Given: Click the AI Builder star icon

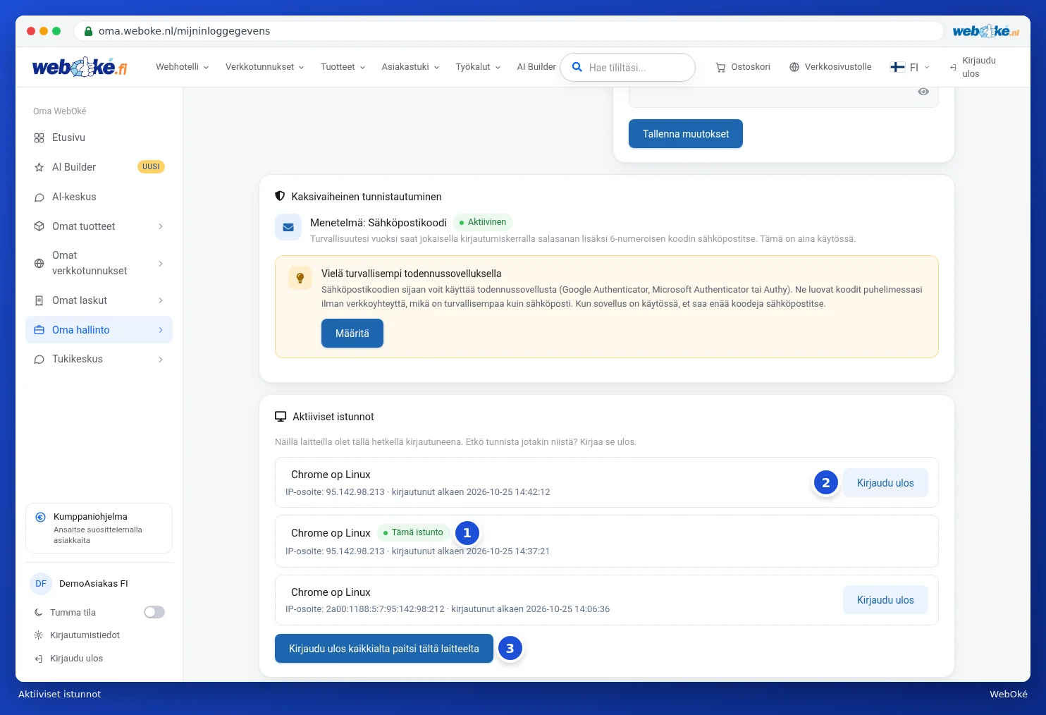Looking at the screenshot, I should pos(39,167).
